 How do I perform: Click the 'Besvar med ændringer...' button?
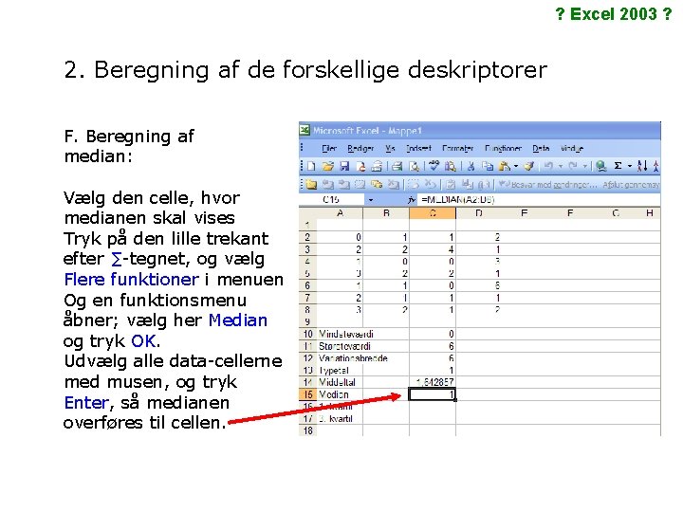tap(548, 185)
